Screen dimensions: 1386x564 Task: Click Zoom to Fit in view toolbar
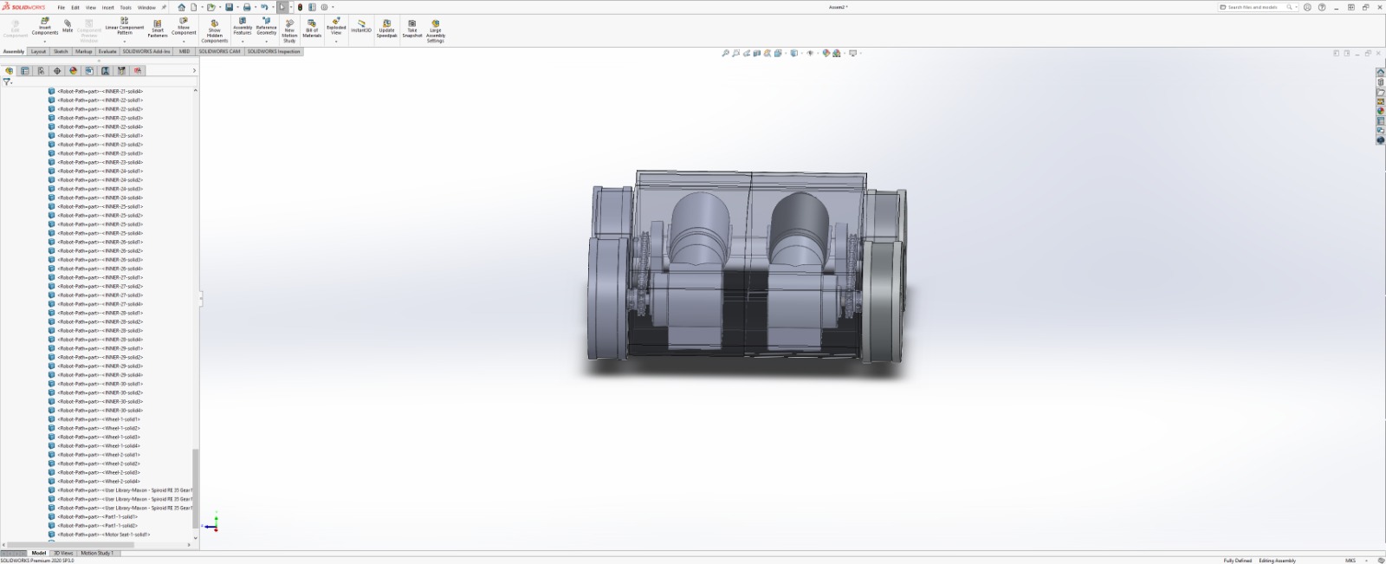(726, 53)
